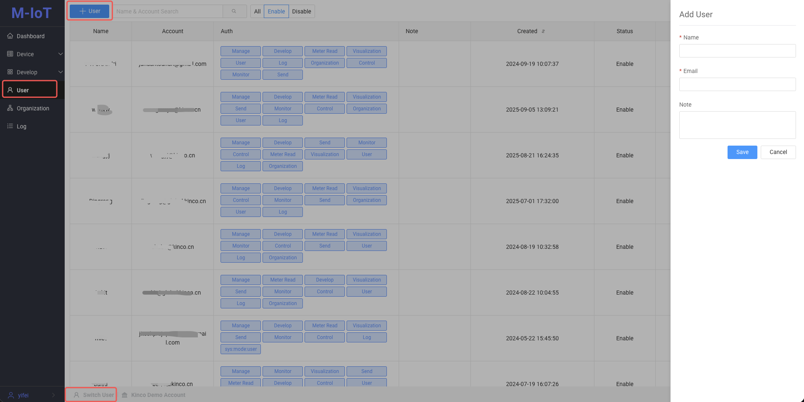This screenshot has width=804, height=402.
Task: Click the yifei profile icon
Action: [11, 395]
